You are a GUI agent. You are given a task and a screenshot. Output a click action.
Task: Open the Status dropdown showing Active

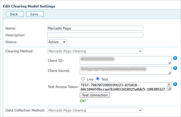(x=57, y=42)
